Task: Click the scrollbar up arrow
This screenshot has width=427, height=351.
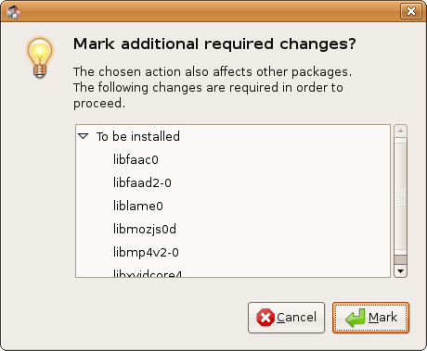Action: (400, 131)
